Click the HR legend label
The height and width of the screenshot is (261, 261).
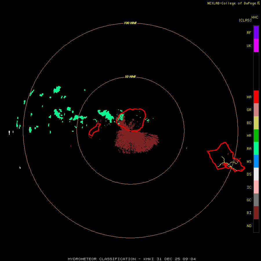coord(249,136)
